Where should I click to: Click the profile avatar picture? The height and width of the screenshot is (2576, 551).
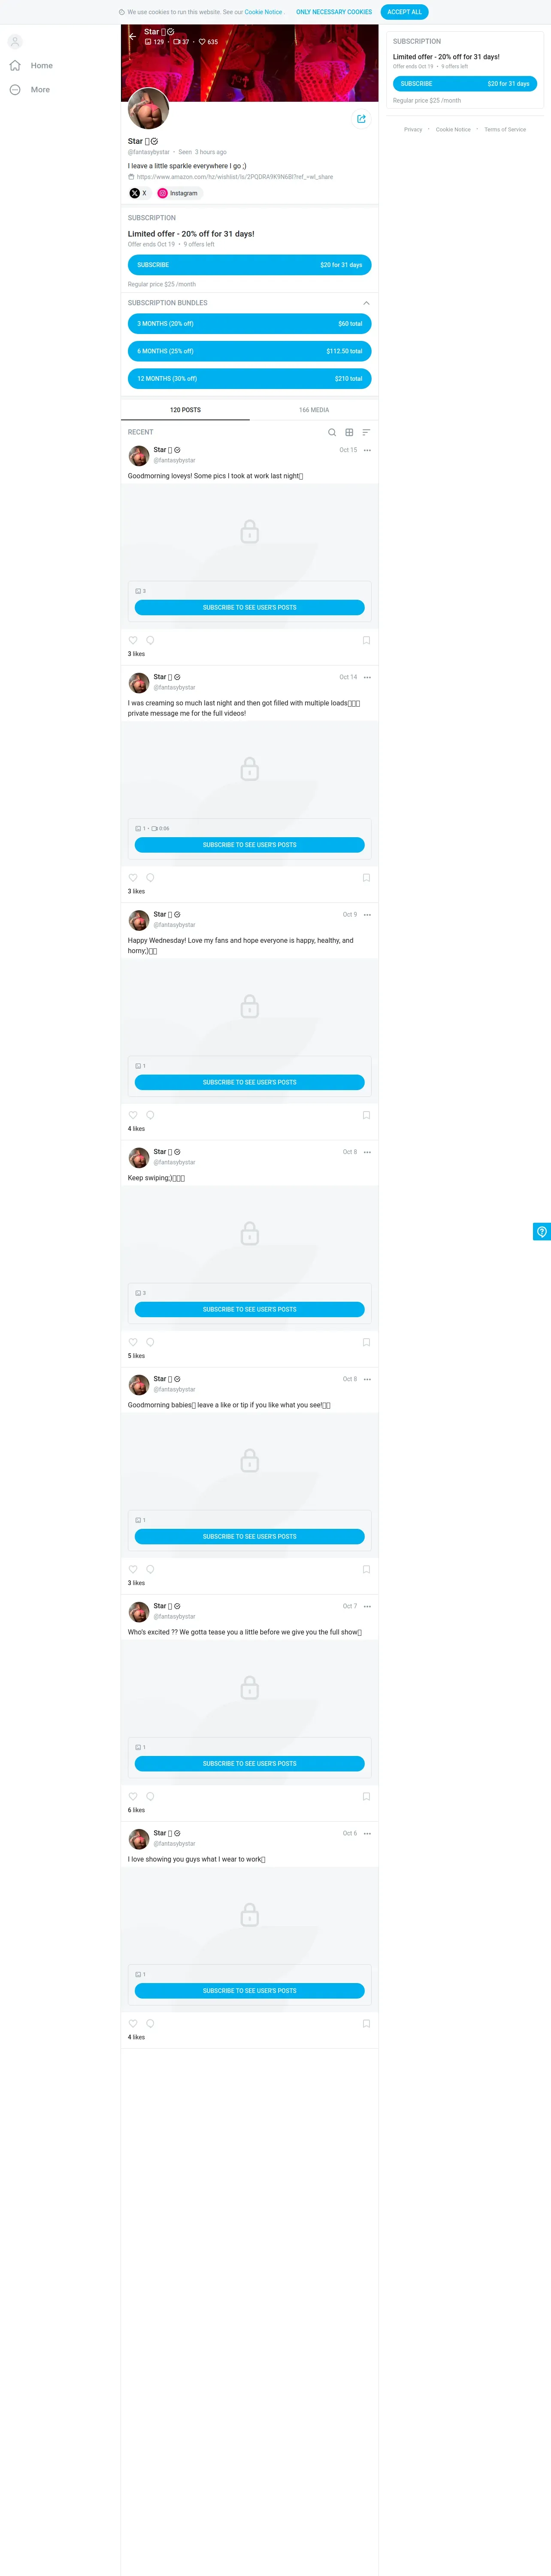pos(148,109)
